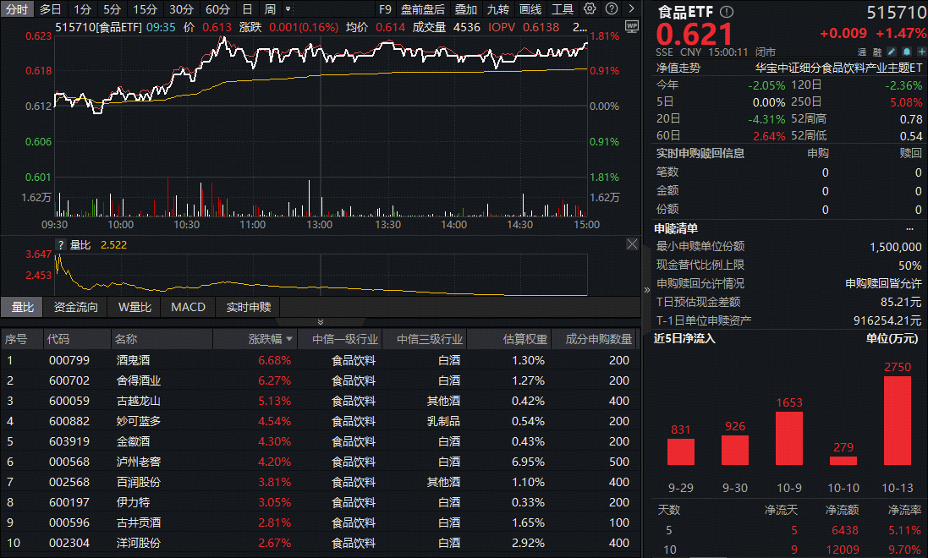Collapse panel with double chevron below tabs
This screenshot has height=558, width=928.
(x=320, y=322)
